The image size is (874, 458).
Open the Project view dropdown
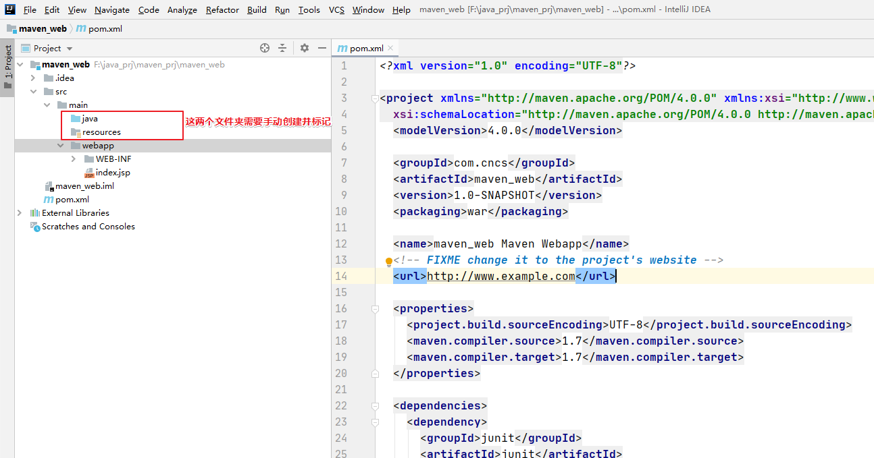pyautogui.click(x=70, y=49)
